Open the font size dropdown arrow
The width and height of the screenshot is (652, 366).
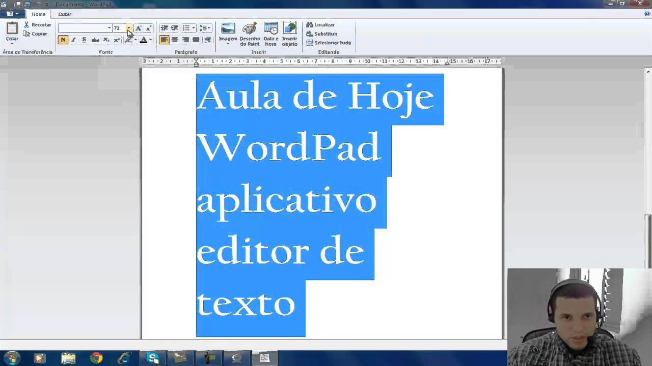point(129,28)
